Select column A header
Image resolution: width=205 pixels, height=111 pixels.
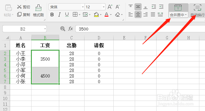click(21, 38)
